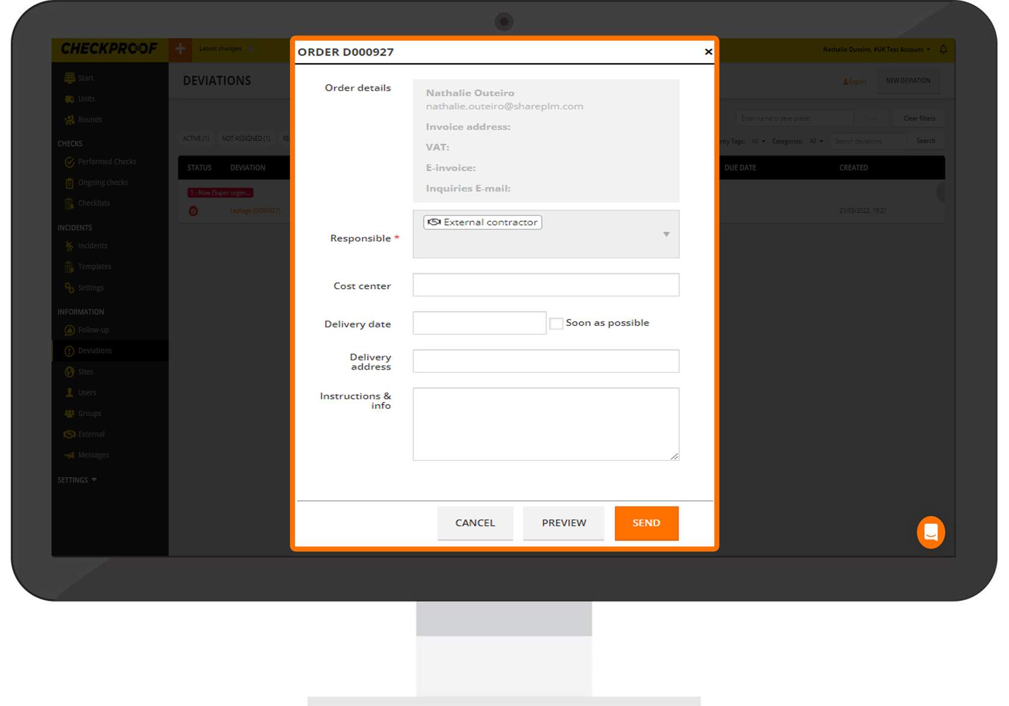This screenshot has height=706, width=1009.
Task: Select the Active deviations tab
Action: pos(196,139)
